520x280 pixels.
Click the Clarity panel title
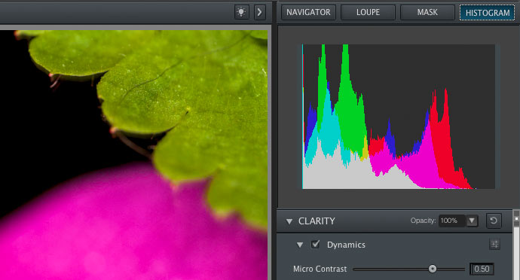point(317,221)
